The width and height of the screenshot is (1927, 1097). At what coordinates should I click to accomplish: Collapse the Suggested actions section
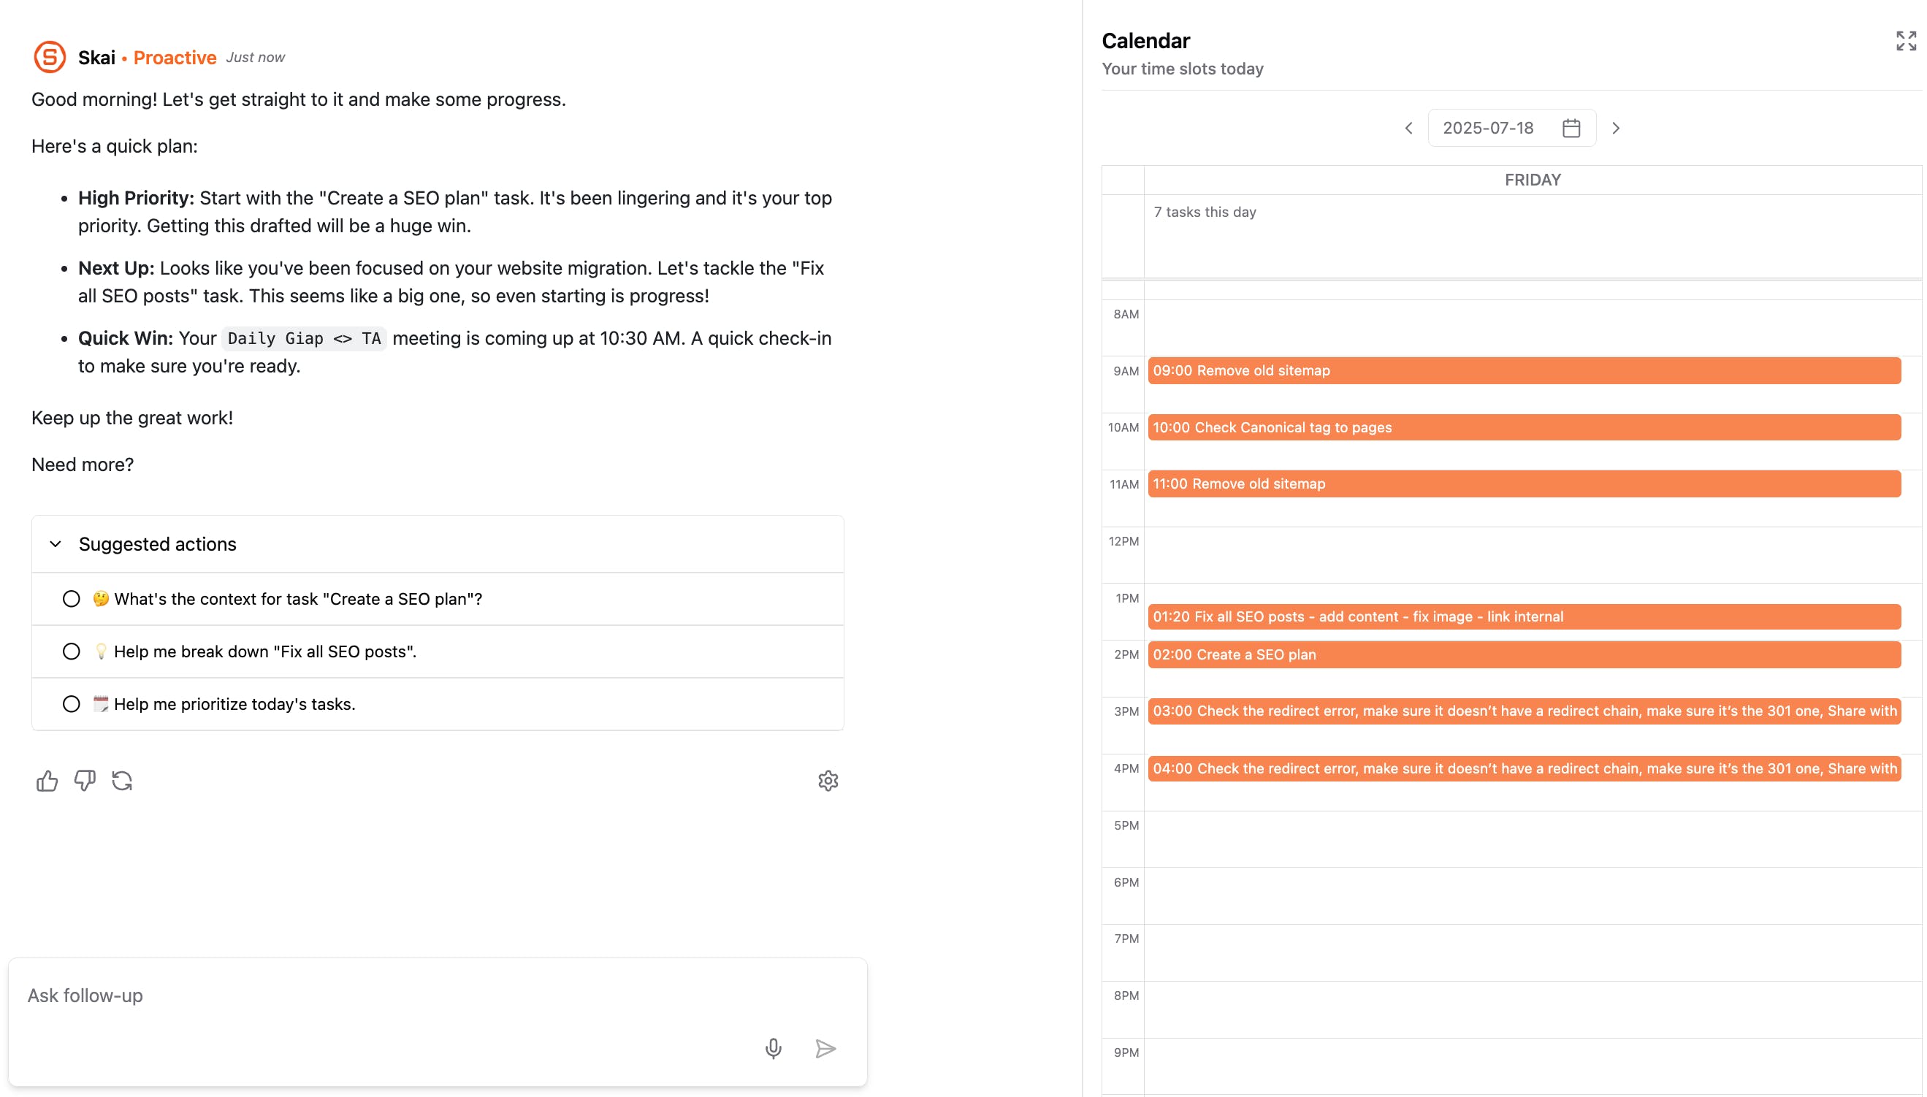[56, 544]
